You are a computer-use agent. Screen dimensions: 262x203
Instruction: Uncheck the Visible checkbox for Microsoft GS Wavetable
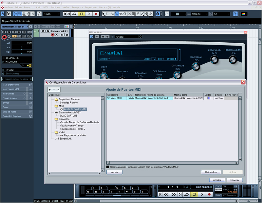[209, 98]
